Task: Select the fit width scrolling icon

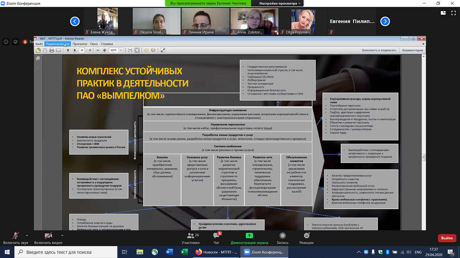Action: coord(130,50)
